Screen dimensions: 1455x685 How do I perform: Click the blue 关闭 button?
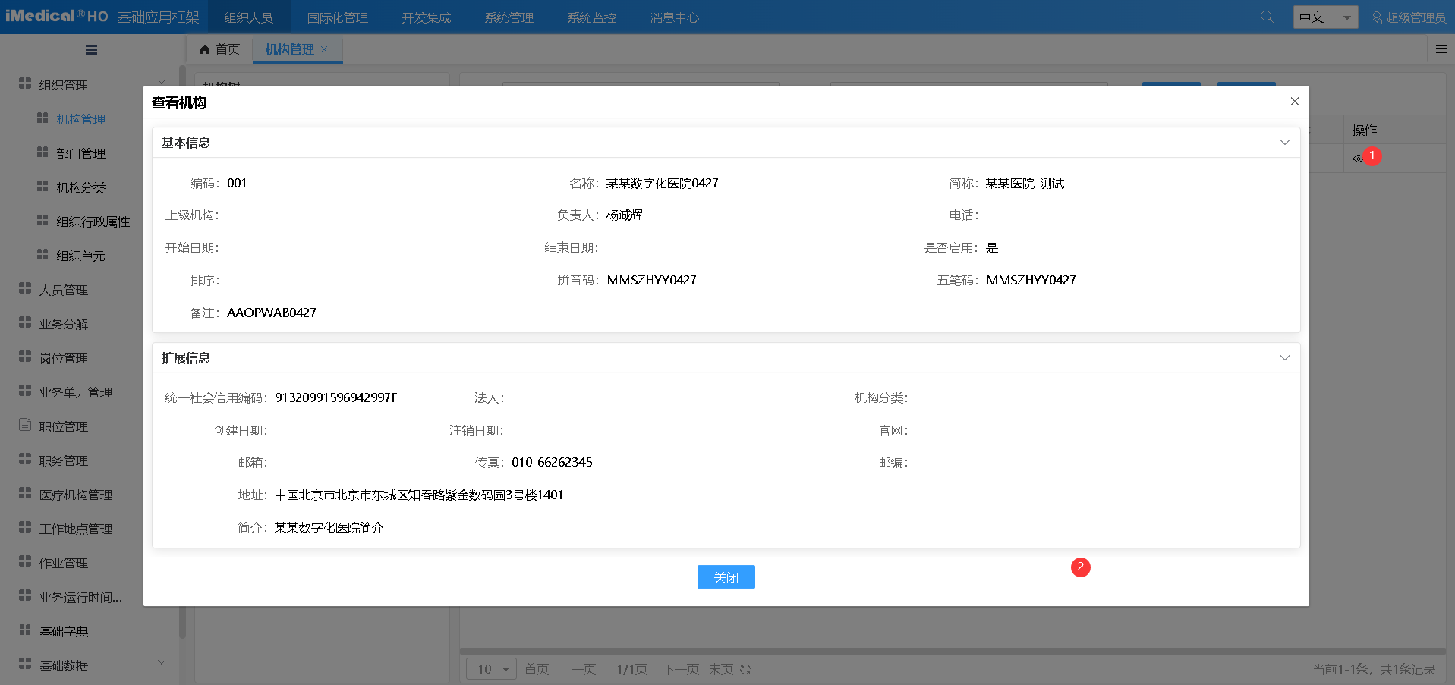[x=726, y=577]
